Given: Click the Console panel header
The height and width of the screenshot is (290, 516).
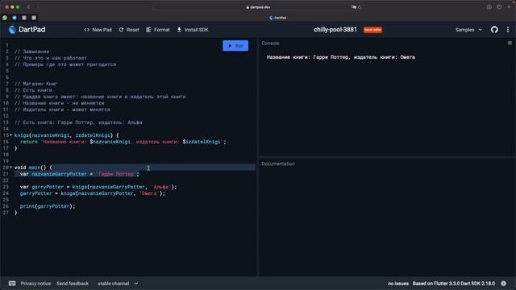Looking at the screenshot, I should coord(270,43).
